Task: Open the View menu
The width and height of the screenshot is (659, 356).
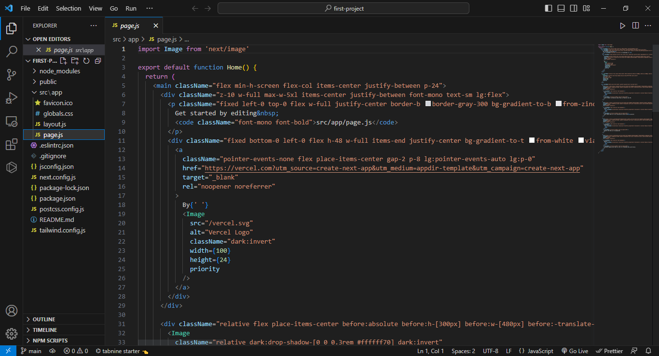Action: click(x=96, y=8)
